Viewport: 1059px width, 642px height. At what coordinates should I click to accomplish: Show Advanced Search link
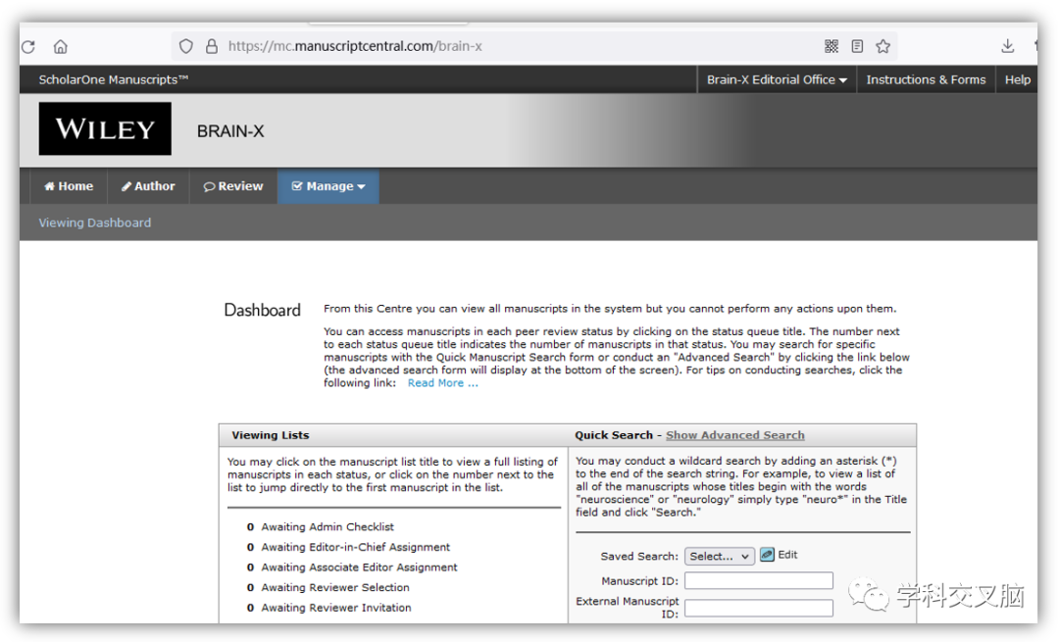734,435
